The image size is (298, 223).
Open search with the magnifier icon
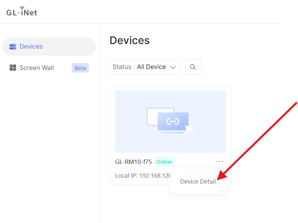tap(193, 67)
